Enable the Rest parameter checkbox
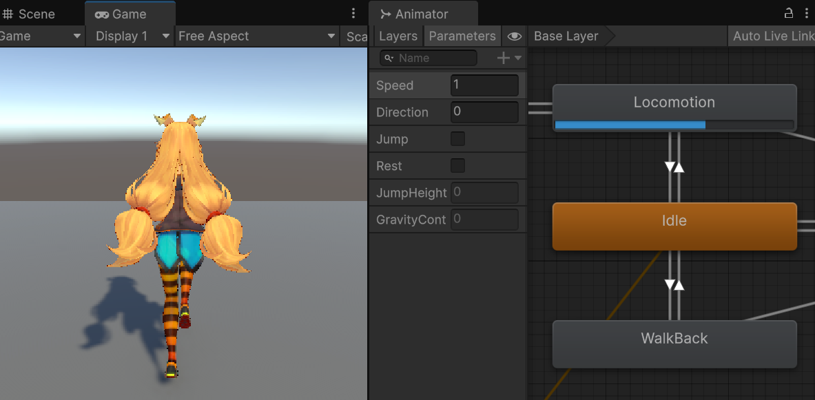Screen dimensions: 815x400 457,166
